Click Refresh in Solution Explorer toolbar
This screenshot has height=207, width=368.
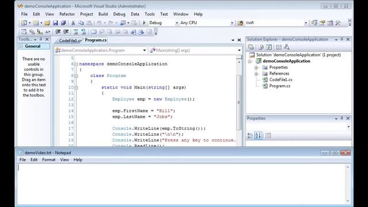tap(269, 47)
